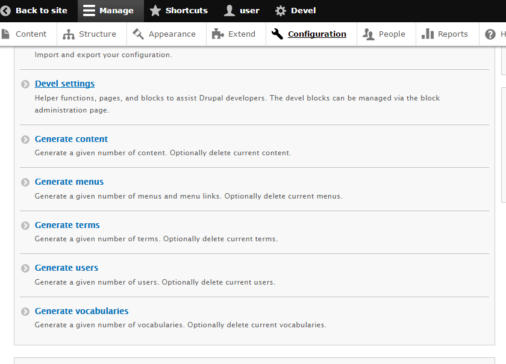Open the user account menu label
506x364 pixels.
[249, 11]
